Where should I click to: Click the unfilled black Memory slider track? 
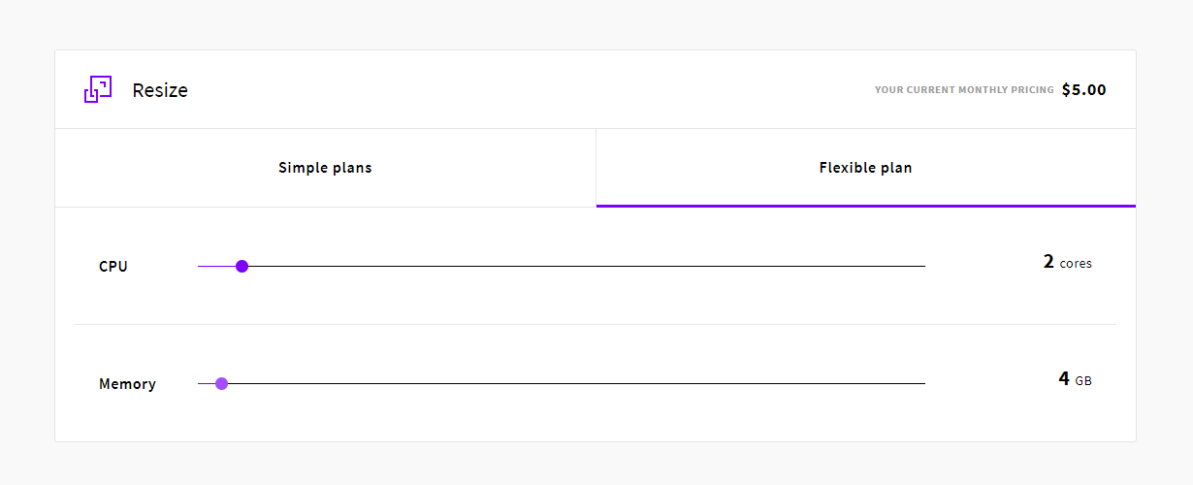pos(582,383)
